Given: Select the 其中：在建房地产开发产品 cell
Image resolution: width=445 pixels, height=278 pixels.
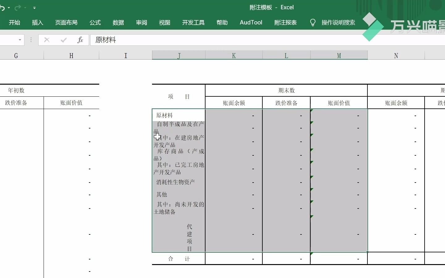Looking at the screenshot, I should point(179,141).
